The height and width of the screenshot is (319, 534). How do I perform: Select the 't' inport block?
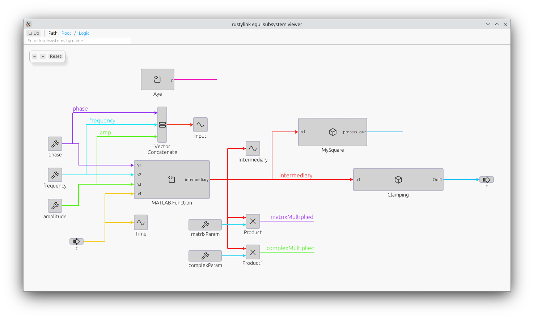(x=76, y=241)
